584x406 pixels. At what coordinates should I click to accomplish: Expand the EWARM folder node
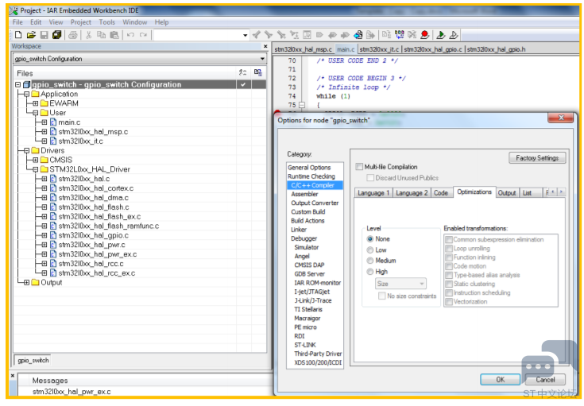[36, 103]
